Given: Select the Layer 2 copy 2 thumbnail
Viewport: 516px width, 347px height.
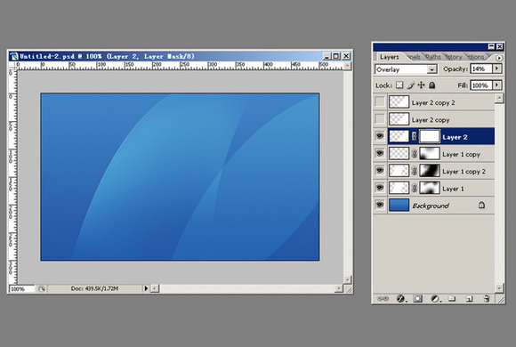Looking at the screenshot, I should [x=399, y=101].
